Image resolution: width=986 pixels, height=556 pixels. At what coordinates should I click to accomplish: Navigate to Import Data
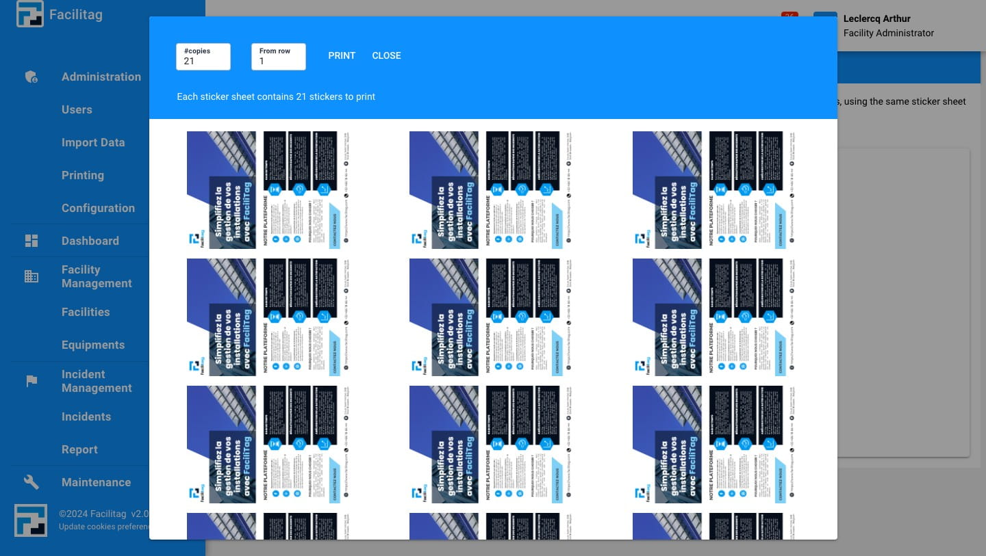(x=93, y=142)
